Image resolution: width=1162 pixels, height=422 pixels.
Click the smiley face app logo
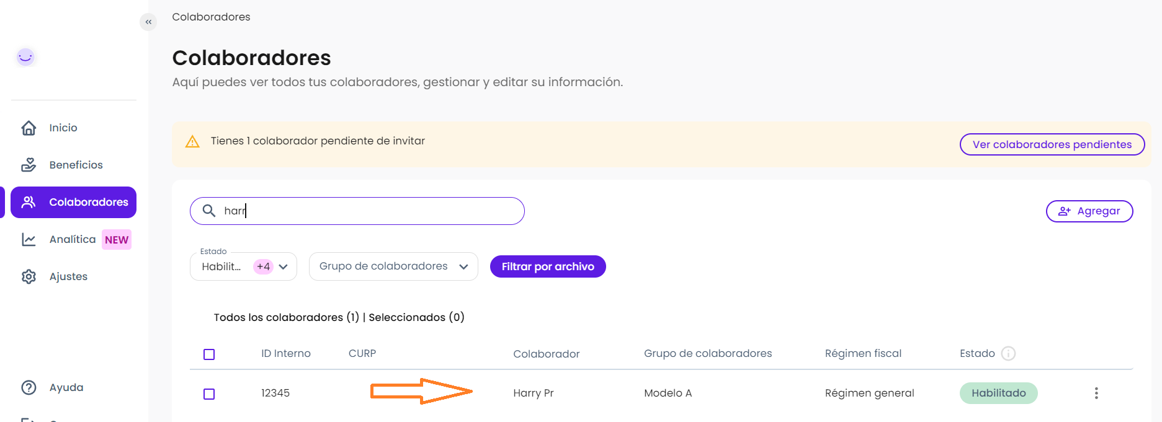point(25,57)
